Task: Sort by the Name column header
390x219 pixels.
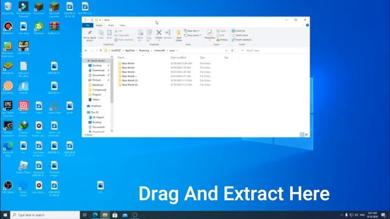Action: point(121,58)
